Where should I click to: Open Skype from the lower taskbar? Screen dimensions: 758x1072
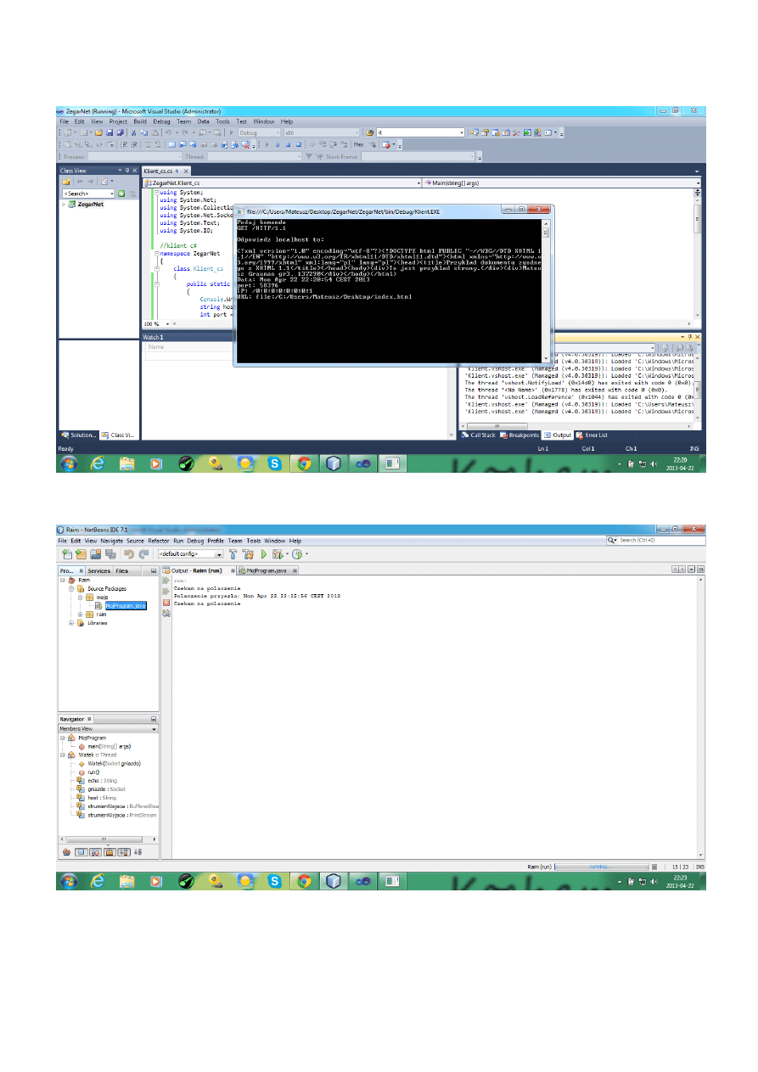coord(275,880)
